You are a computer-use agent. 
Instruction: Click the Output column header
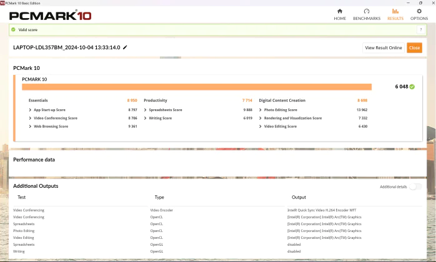tap(299, 197)
